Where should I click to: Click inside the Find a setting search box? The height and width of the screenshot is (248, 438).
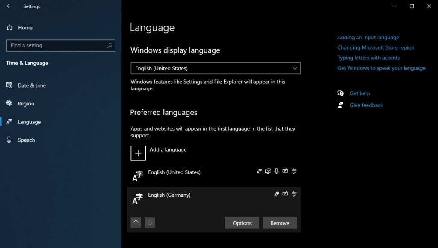coord(60,45)
